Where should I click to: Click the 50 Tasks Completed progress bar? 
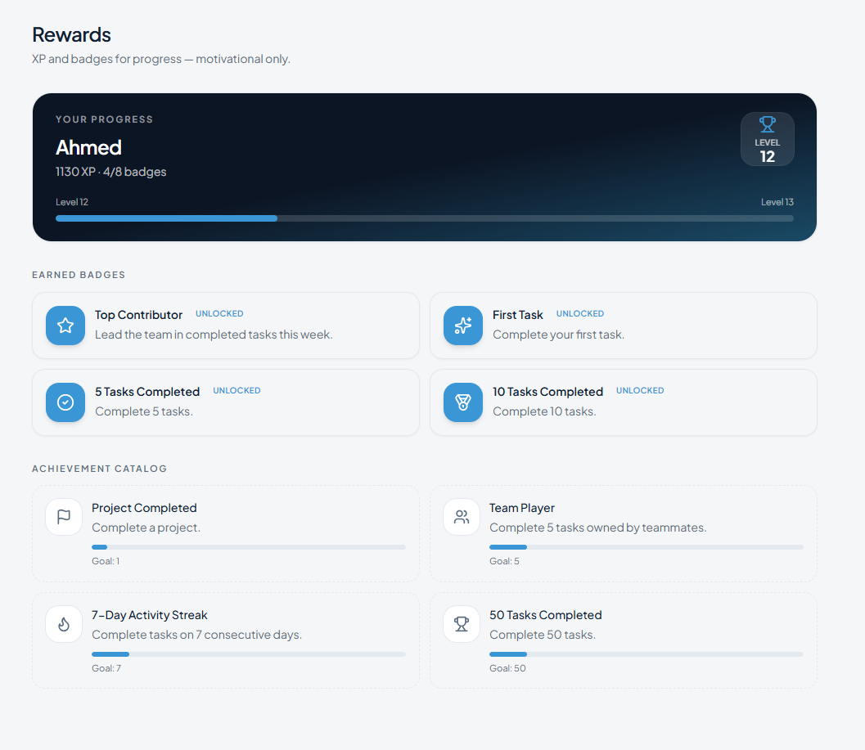[646, 654]
